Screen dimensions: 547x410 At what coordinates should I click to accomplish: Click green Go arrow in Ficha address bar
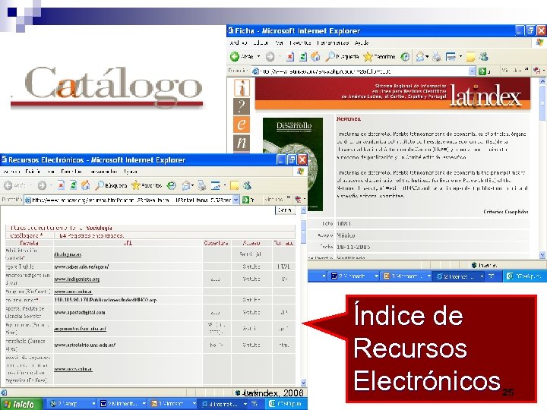(482, 71)
